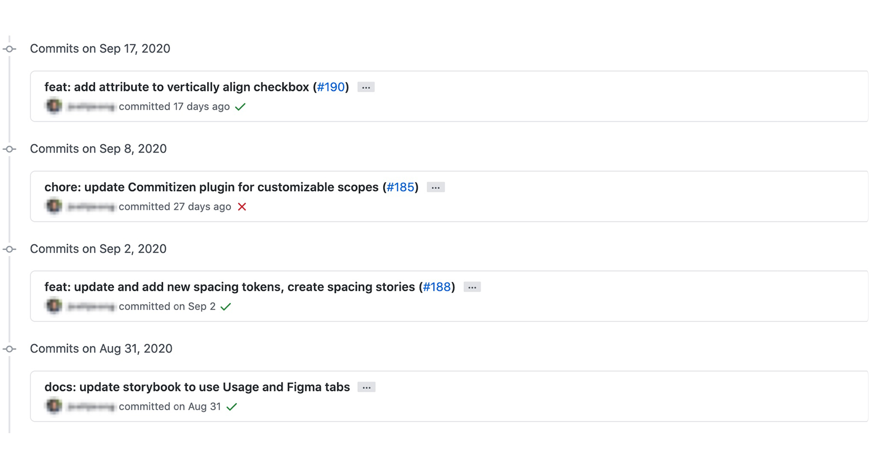Click green check status on checkbox commit
Screen dimensions: 876x460
tap(240, 107)
